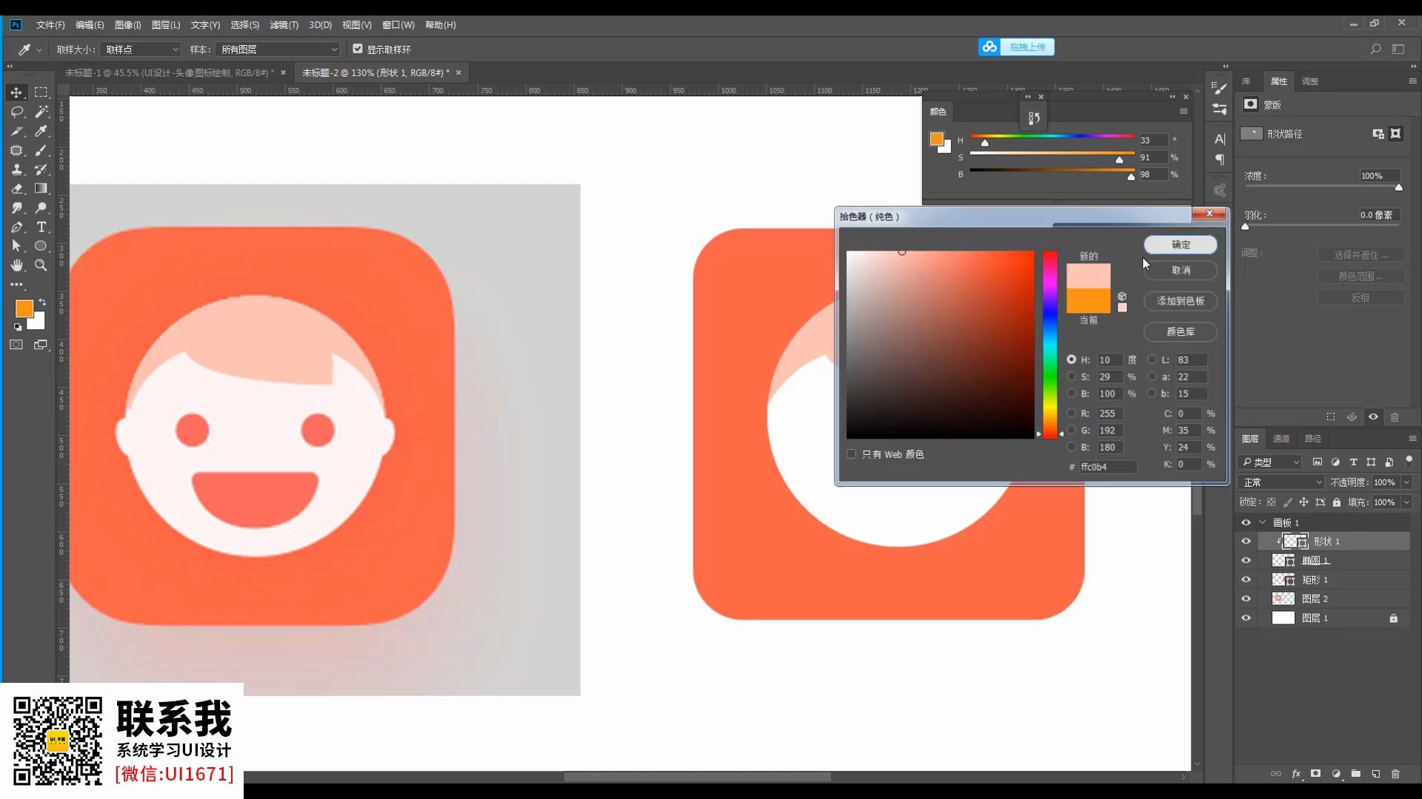
Task: Click the 添加到色板 button
Action: (x=1180, y=301)
